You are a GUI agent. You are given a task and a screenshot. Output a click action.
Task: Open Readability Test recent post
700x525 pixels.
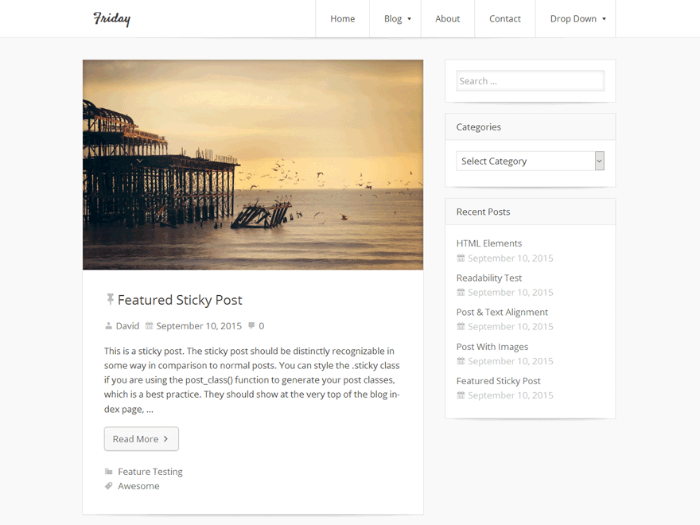pyautogui.click(x=489, y=278)
